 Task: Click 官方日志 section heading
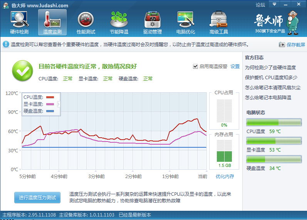pos(254,58)
